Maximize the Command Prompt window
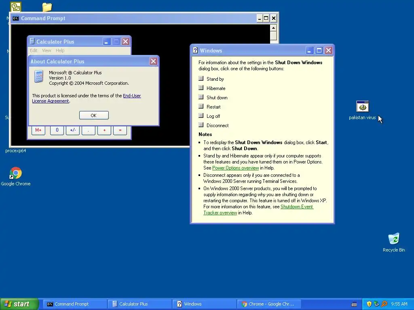Viewport: 414px width, 310px height. tap(266, 18)
